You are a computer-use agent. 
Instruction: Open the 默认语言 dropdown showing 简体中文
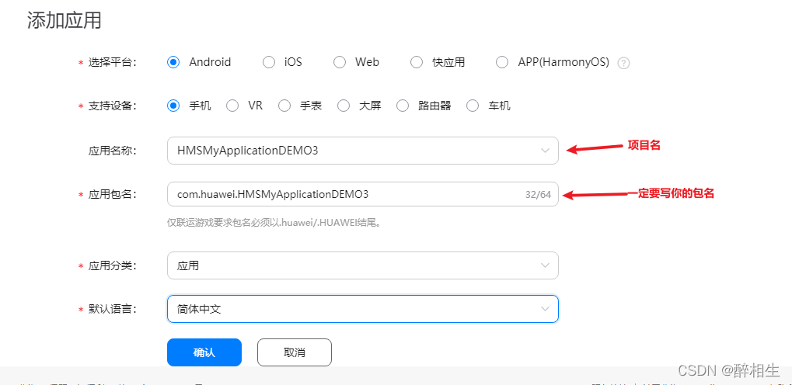363,309
